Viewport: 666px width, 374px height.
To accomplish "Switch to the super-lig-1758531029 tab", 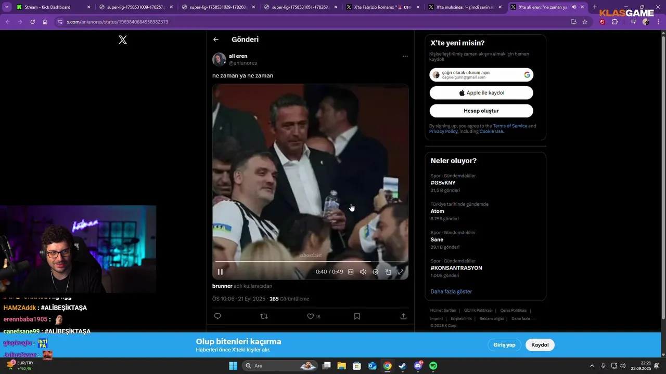I will 217,7.
